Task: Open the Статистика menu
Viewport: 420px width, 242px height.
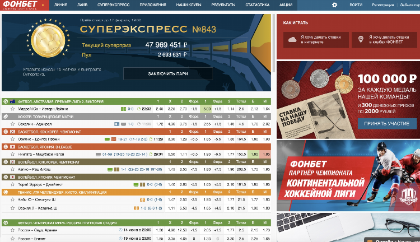Action: point(258,5)
